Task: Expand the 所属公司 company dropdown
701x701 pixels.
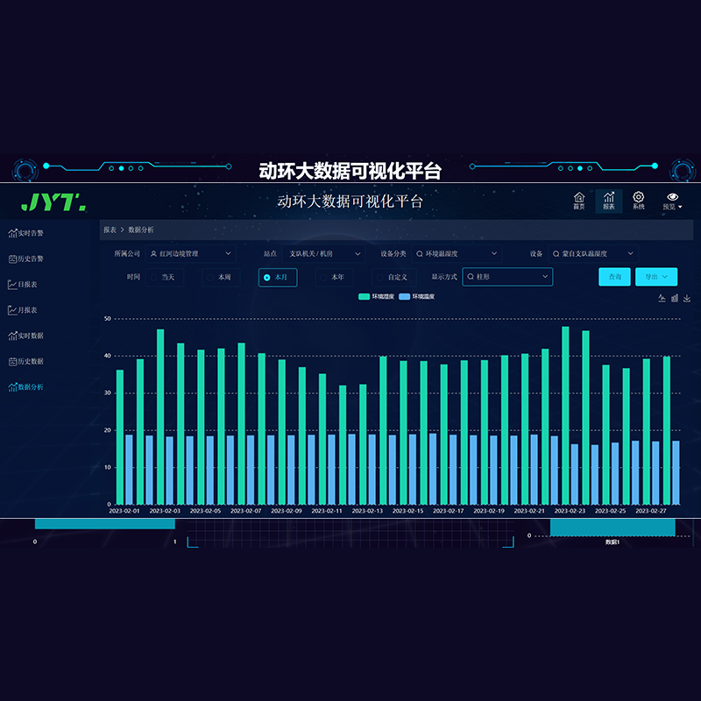Action: (189, 253)
